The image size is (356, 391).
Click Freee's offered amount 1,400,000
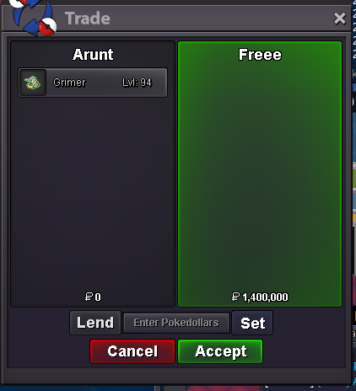click(265, 297)
